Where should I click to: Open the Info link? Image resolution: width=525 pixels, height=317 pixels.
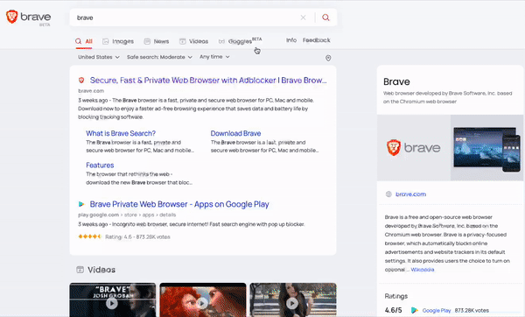[291, 40]
